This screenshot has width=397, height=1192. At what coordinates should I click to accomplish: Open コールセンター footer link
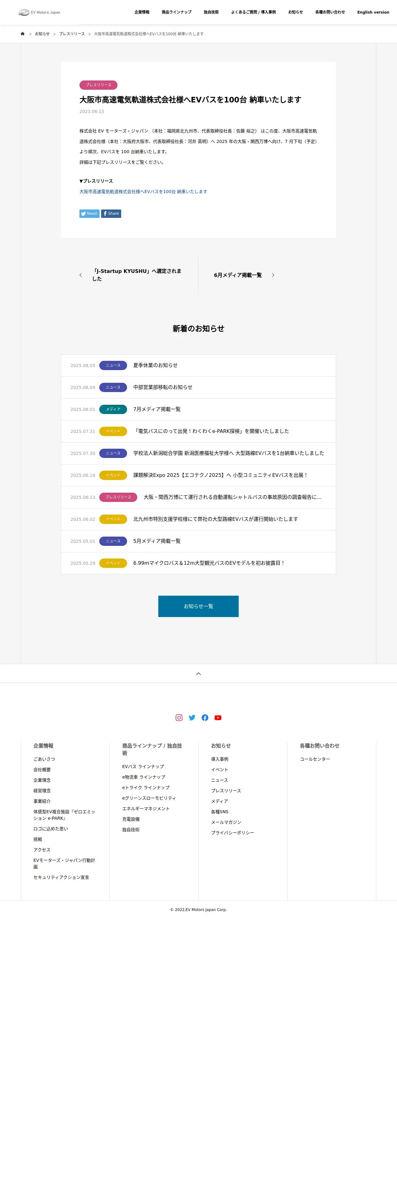coord(315,759)
